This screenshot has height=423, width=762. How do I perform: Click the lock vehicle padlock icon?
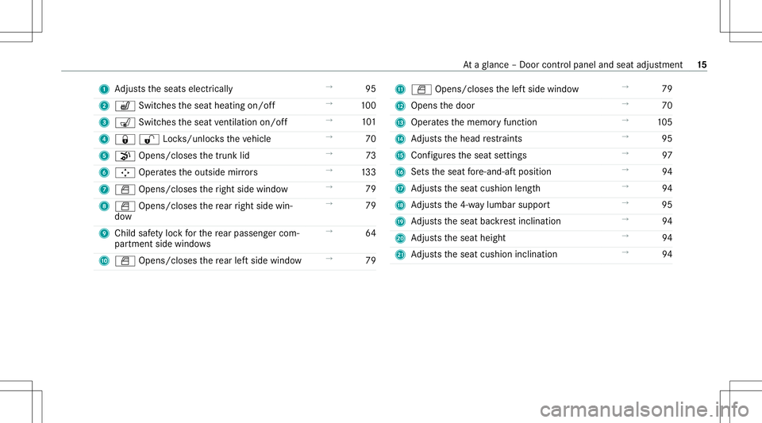click(125, 140)
